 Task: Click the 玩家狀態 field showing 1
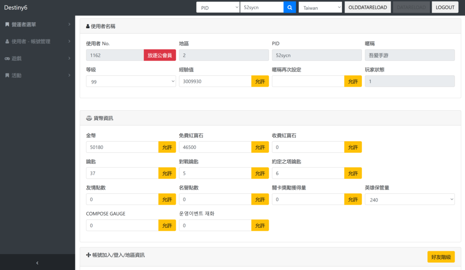point(410,81)
